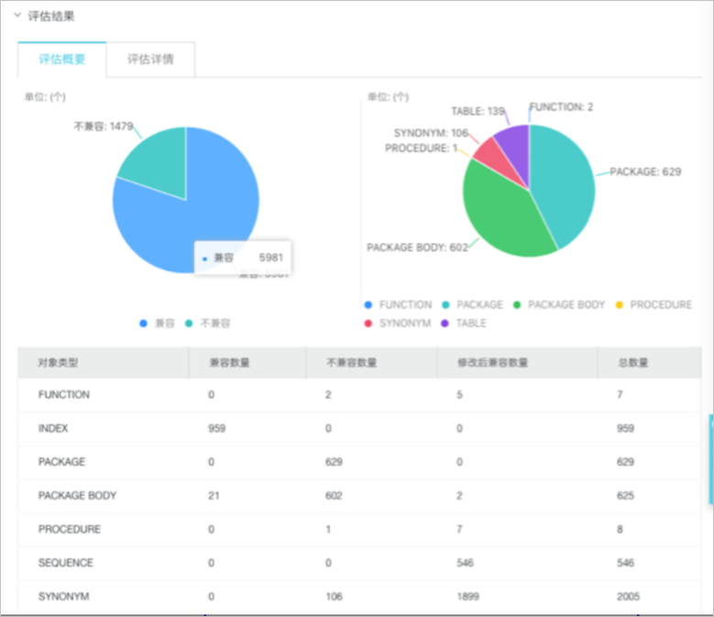Select the PACKAGE BODY table row name

click(x=77, y=495)
